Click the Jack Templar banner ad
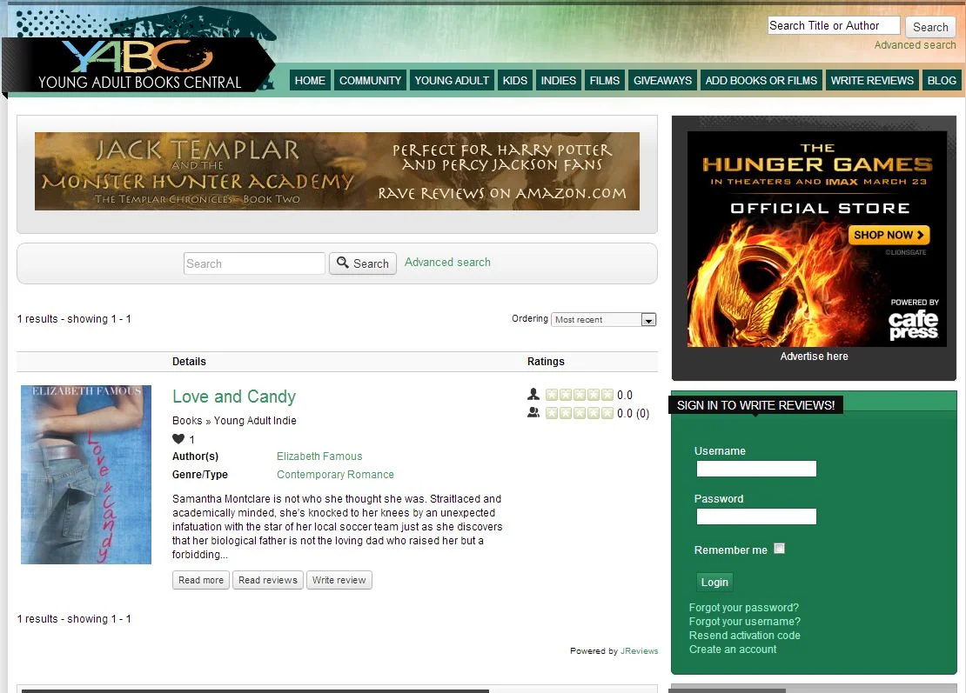Viewport: 966px width, 693px height. coord(337,171)
